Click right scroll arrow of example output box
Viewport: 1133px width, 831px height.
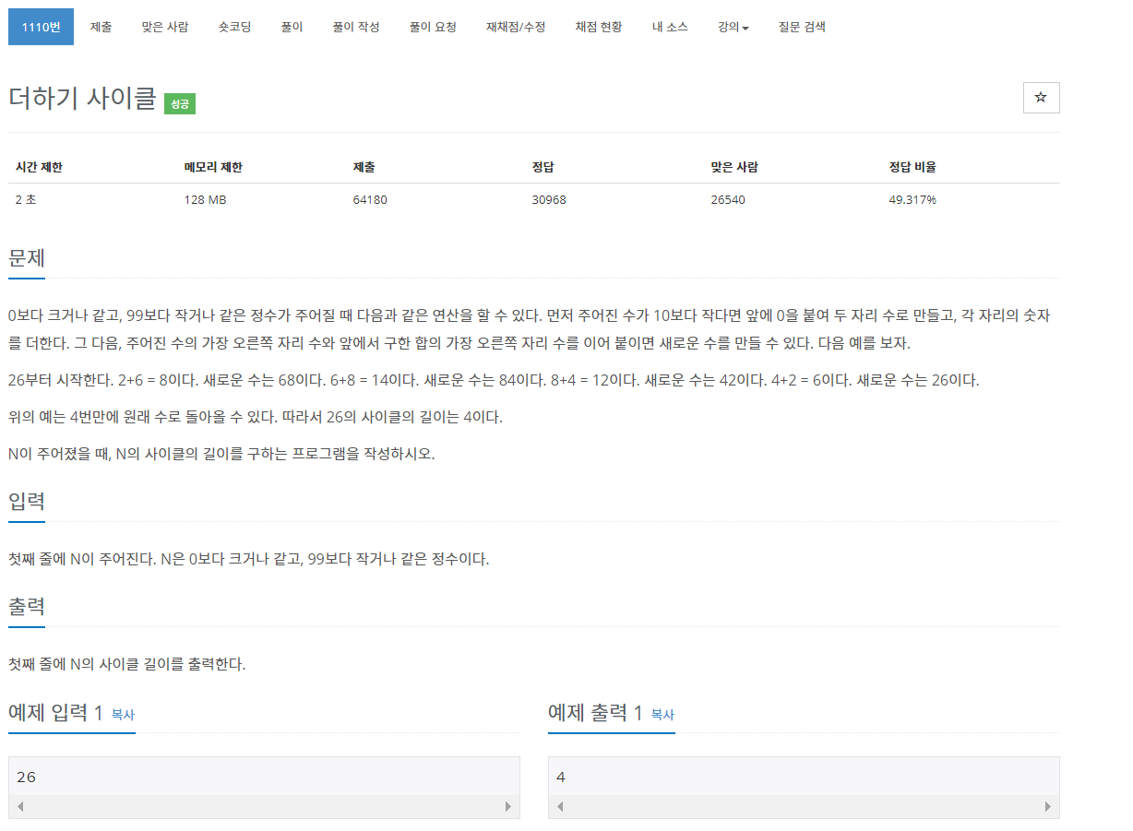coord(1047,806)
